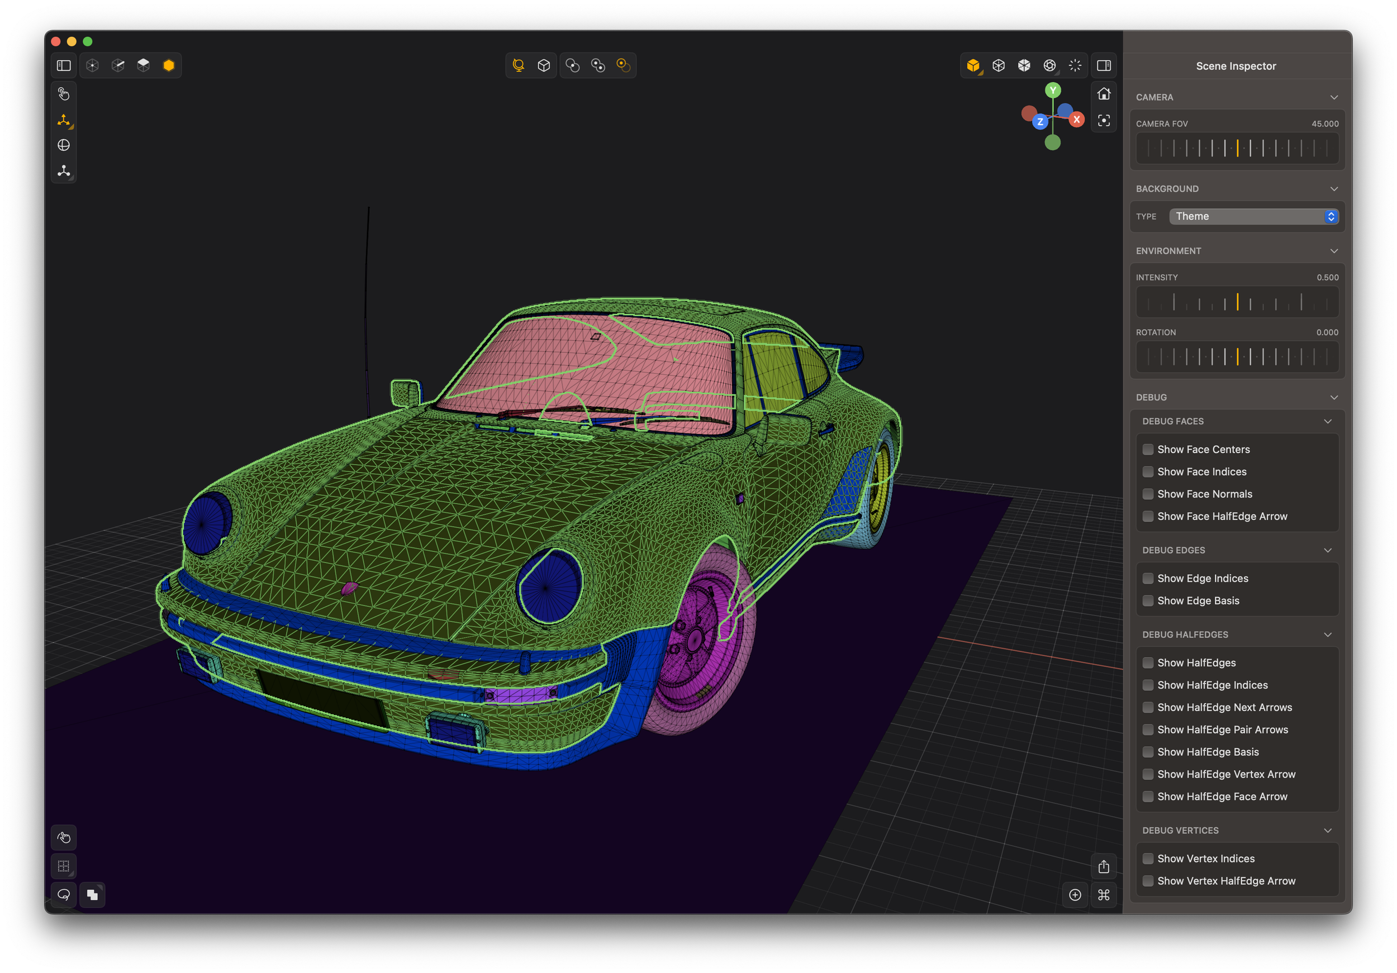Collapse the Camera section chevron
Viewport: 1397px width, 973px height.
coord(1334,97)
